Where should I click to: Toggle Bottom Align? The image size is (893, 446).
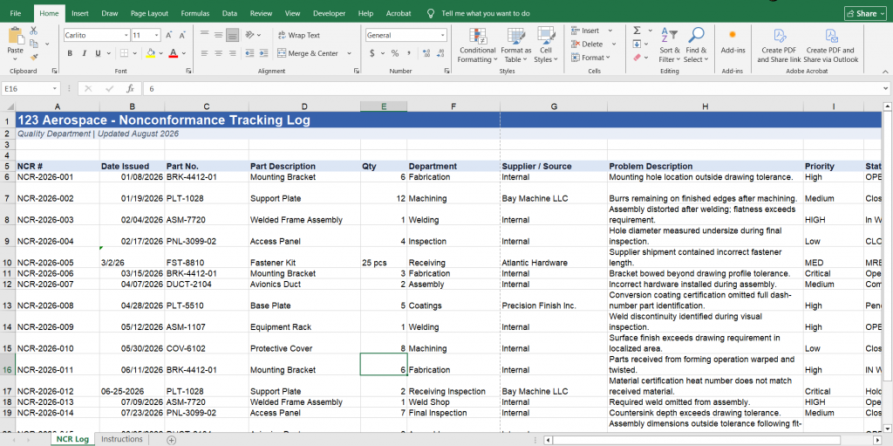[232, 36]
